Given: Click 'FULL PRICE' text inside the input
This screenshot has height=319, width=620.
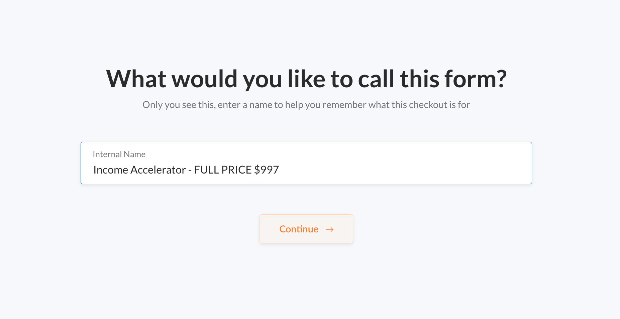Looking at the screenshot, I should 223,170.
